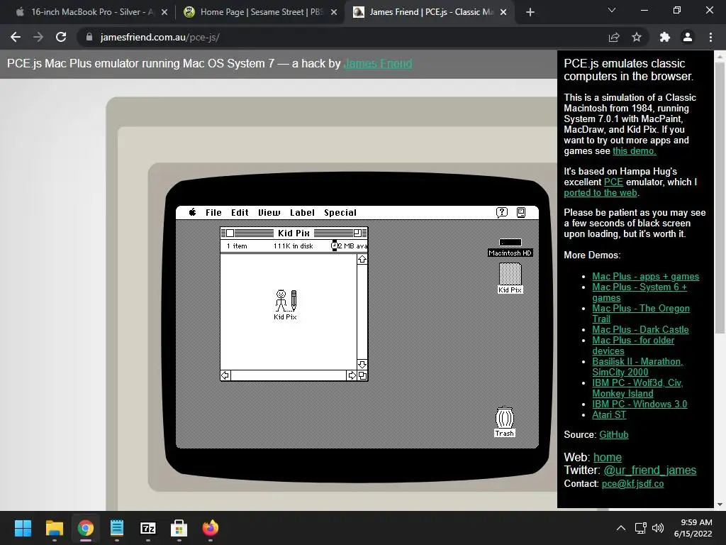Open the Windows Start menu
Screen dimensions: 726x545
coord(23,528)
